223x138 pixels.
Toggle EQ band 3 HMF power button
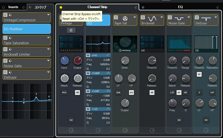[88, 73]
